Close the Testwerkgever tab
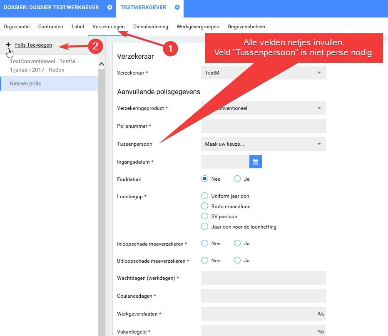Screen dimensions: 388x336 coord(177,7)
